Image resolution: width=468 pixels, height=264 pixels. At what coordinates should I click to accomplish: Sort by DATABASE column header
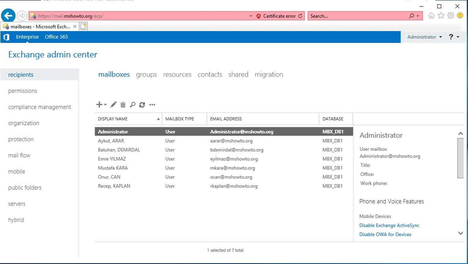pyautogui.click(x=336, y=119)
